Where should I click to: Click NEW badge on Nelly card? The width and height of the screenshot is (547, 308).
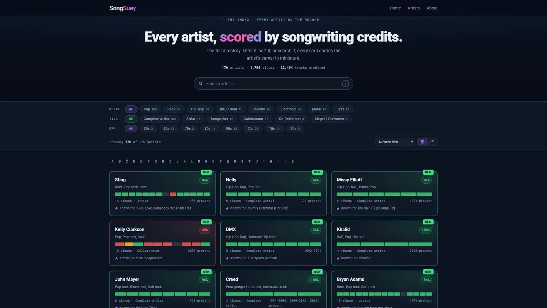pos(317,172)
